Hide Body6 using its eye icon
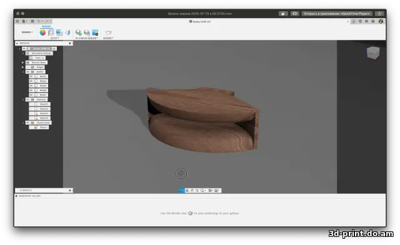Image resolution: width=400 pixels, height=245 pixels. (31, 90)
